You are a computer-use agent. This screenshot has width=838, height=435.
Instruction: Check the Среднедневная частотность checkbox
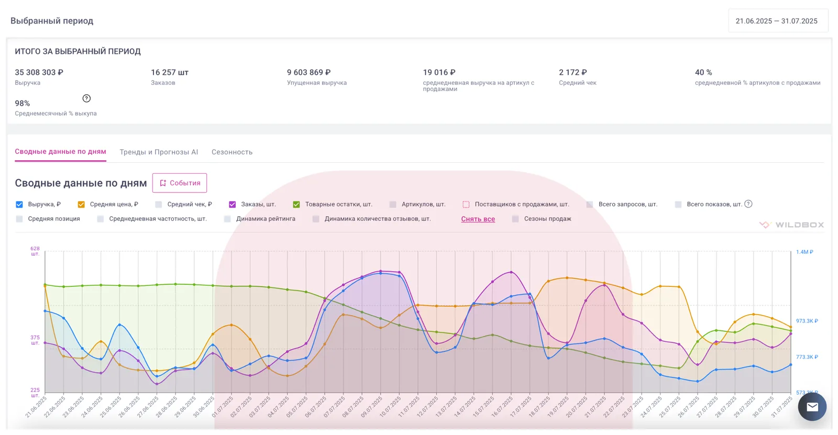(101, 219)
